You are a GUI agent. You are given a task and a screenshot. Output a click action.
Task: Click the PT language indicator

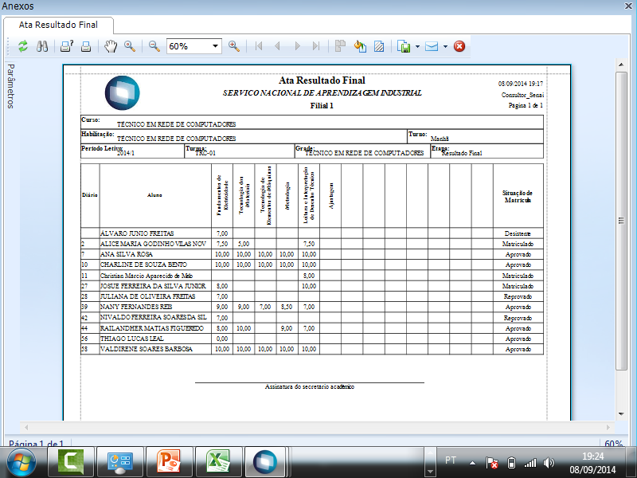(x=451, y=460)
